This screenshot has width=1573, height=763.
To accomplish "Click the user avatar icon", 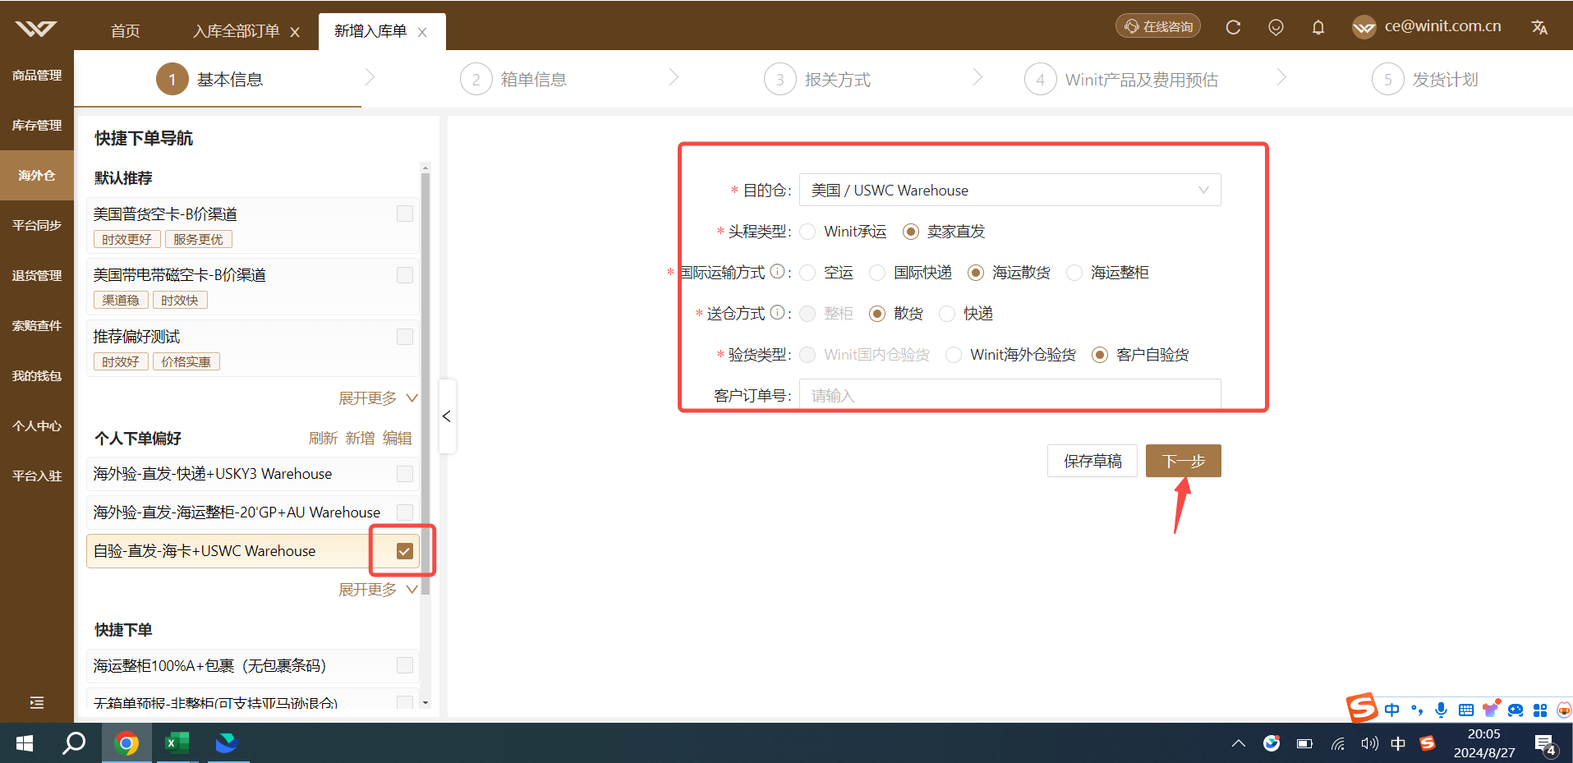I will coord(1364,27).
